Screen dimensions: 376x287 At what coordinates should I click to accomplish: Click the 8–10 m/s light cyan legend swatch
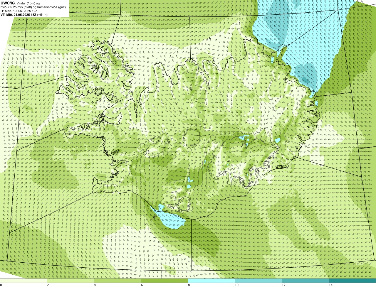(x=211, y=281)
